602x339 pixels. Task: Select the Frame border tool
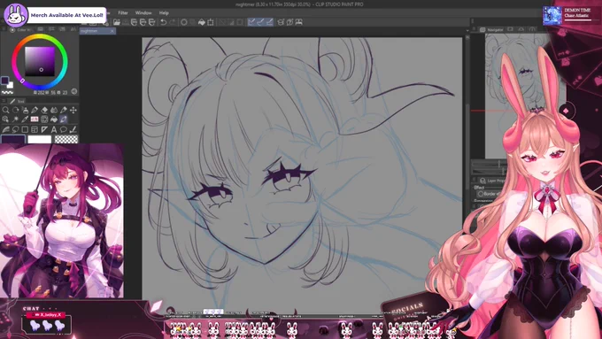coord(35,129)
